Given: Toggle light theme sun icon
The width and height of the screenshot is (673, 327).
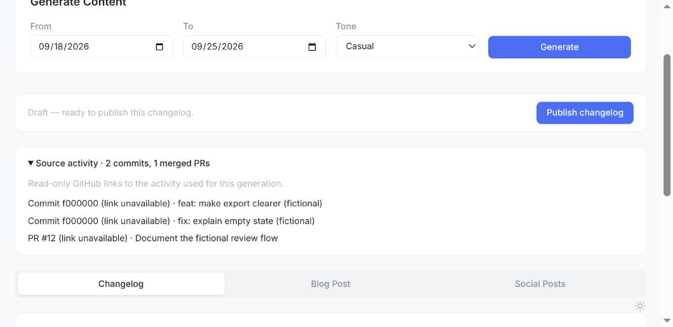Looking at the screenshot, I should click(x=640, y=306).
